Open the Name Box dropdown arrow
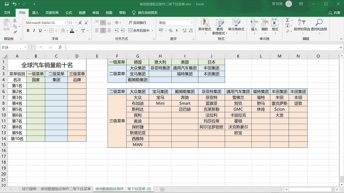The width and height of the screenshot is (344, 193). (x=25, y=47)
